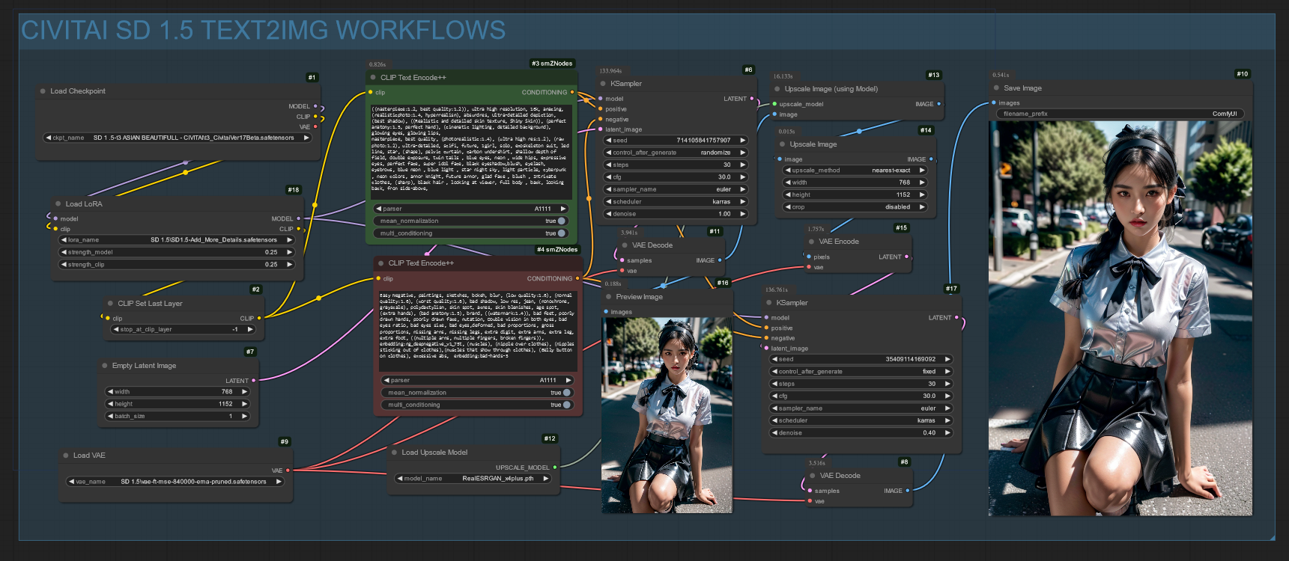This screenshot has width=1289, height=561.
Task: Increase the batch_size value with right arrow
Action: (244, 417)
